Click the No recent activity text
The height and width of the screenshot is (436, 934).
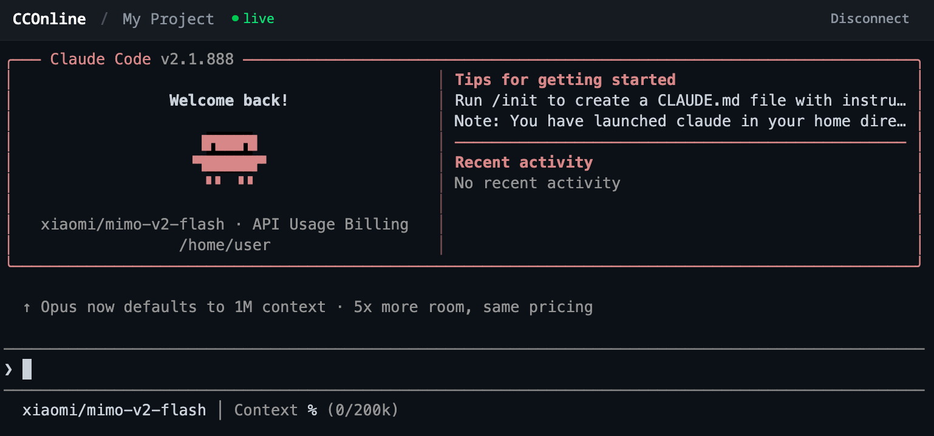coord(537,183)
